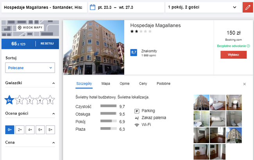Switch to the Opinie tab

tap(124, 84)
